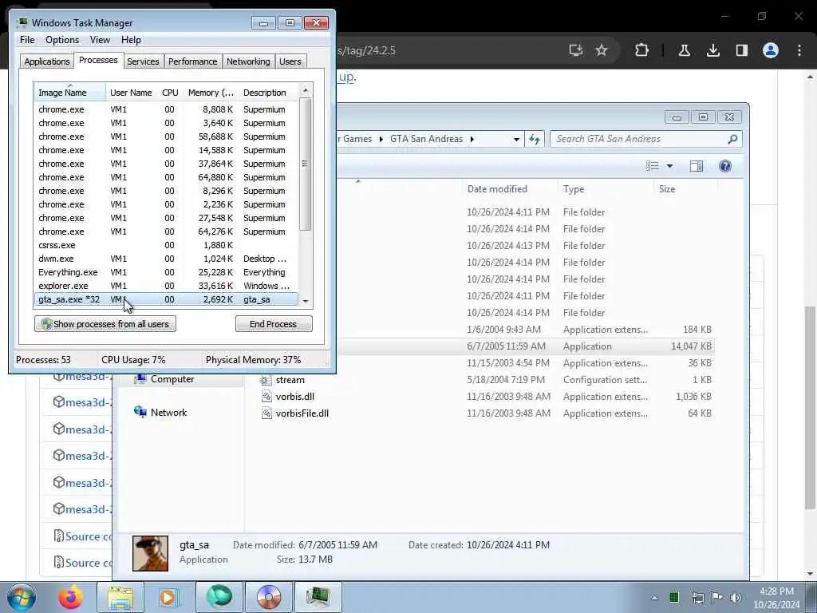Open Task Manager View menu
The image size is (817, 613).
[x=100, y=40]
